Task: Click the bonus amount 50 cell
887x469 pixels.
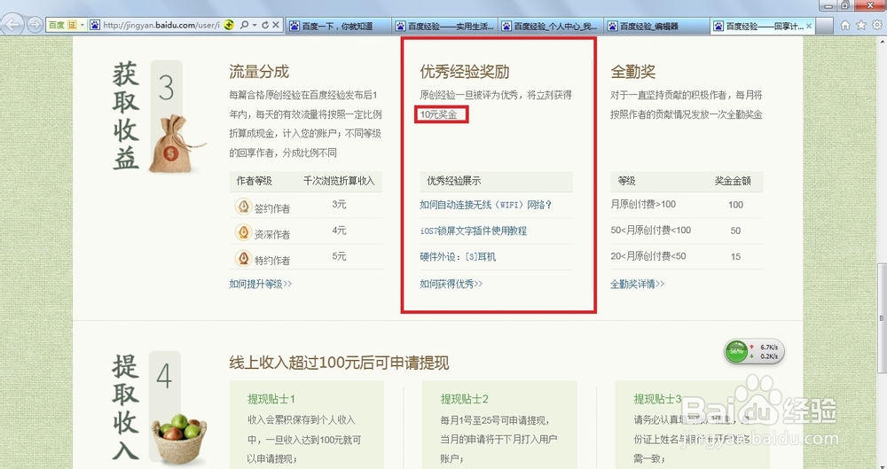Action: coord(735,231)
